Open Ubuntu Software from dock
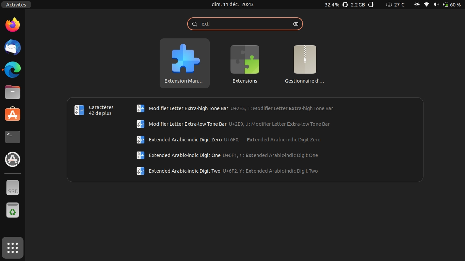This screenshot has width=465, height=261. (13, 115)
